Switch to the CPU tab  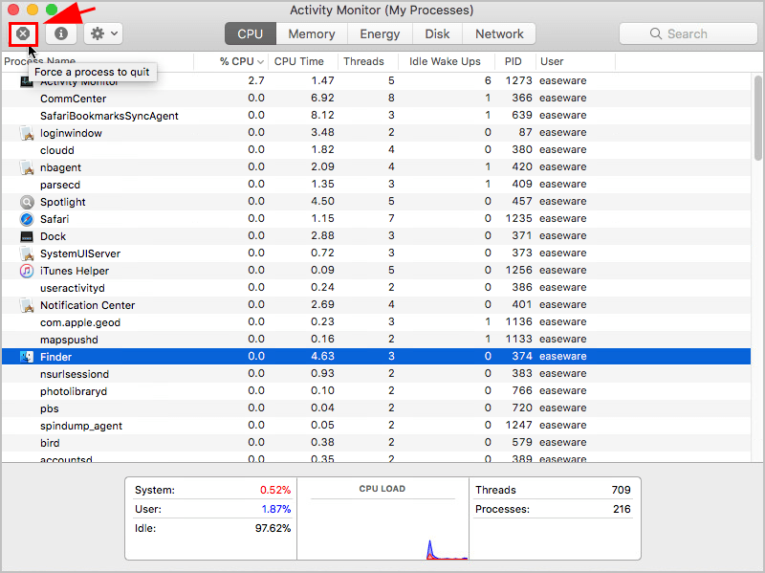click(251, 33)
